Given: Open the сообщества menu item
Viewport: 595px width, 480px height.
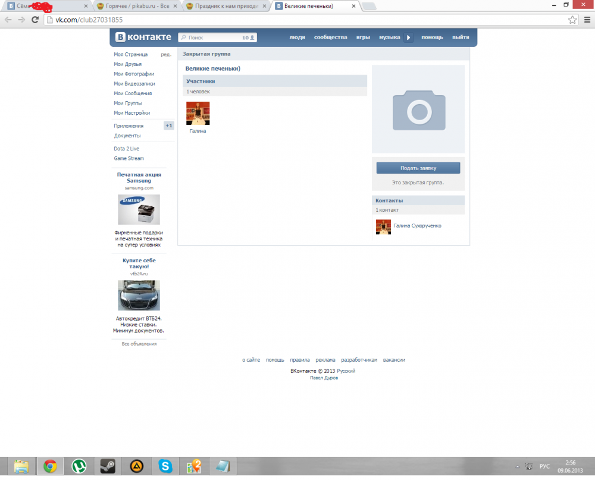Looking at the screenshot, I should coord(330,37).
